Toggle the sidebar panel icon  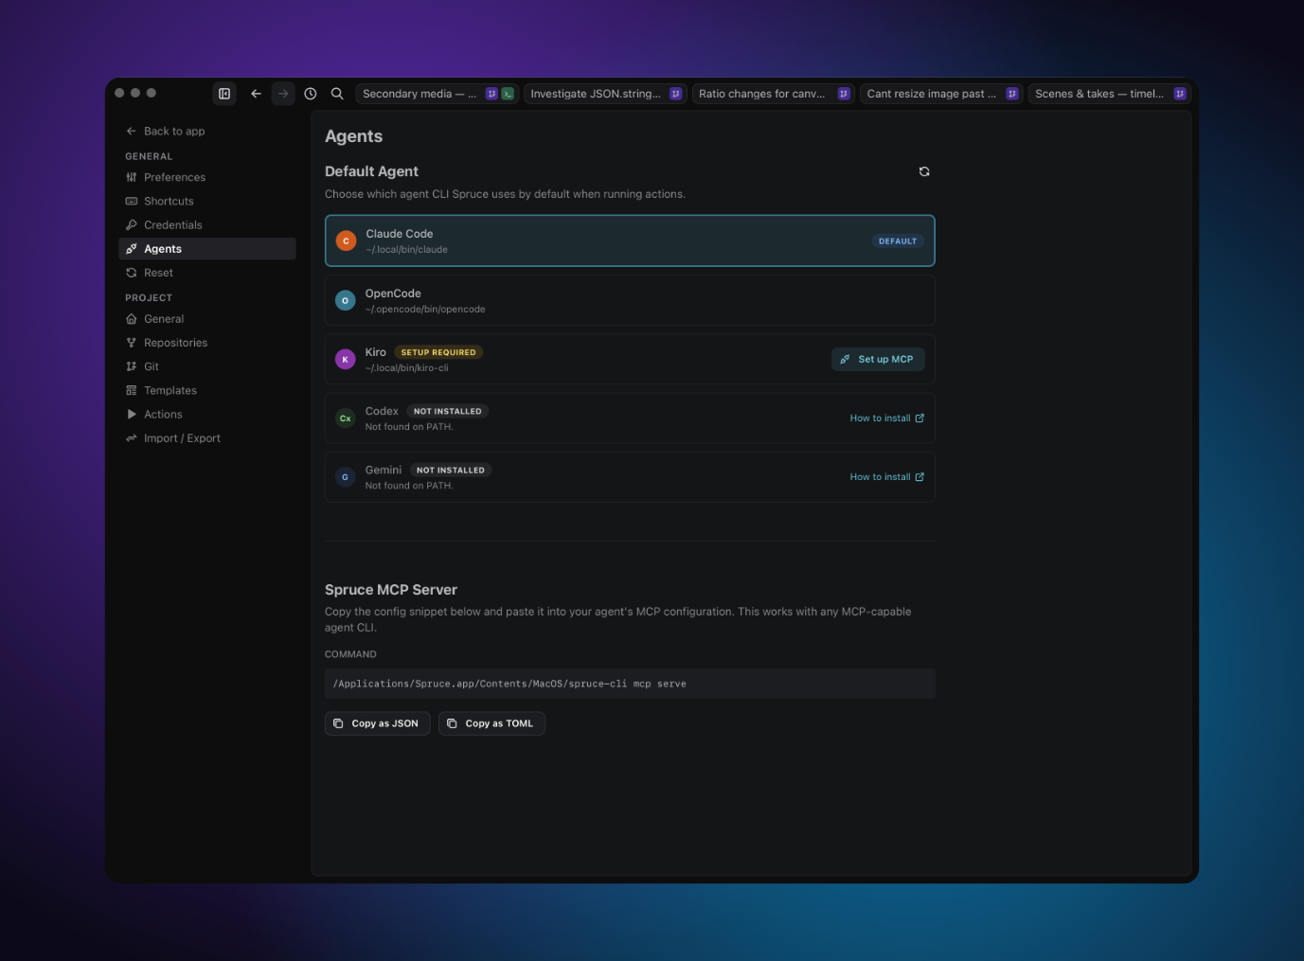224,94
